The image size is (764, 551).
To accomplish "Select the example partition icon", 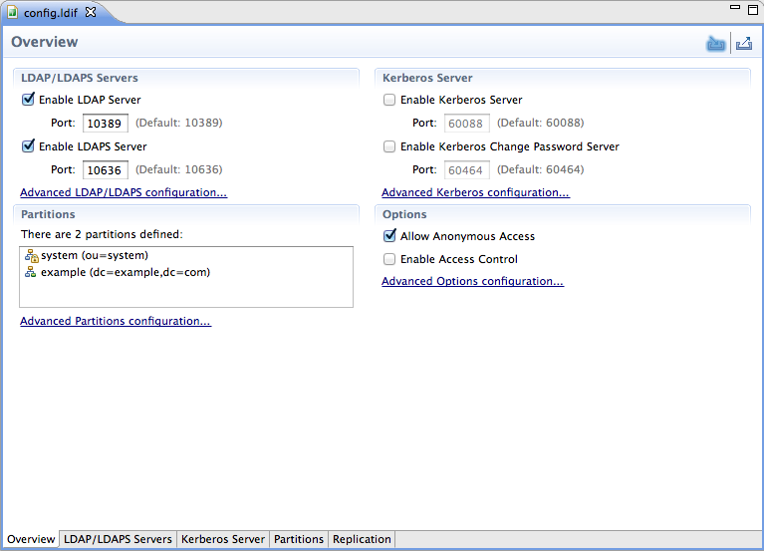I will pos(31,272).
